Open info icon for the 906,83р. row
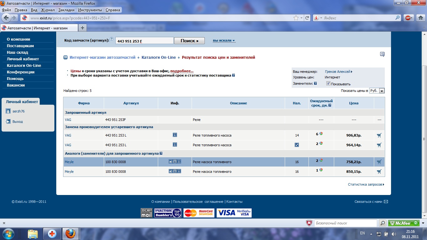This screenshot has height=240, width=427. point(175,135)
